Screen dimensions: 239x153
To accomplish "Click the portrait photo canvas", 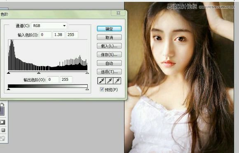I will coord(179,78).
